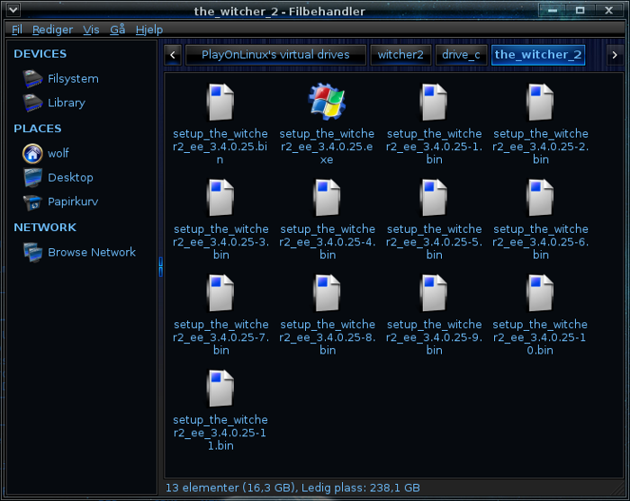
Task: Open the Fil menu
Action: [x=17, y=30]
